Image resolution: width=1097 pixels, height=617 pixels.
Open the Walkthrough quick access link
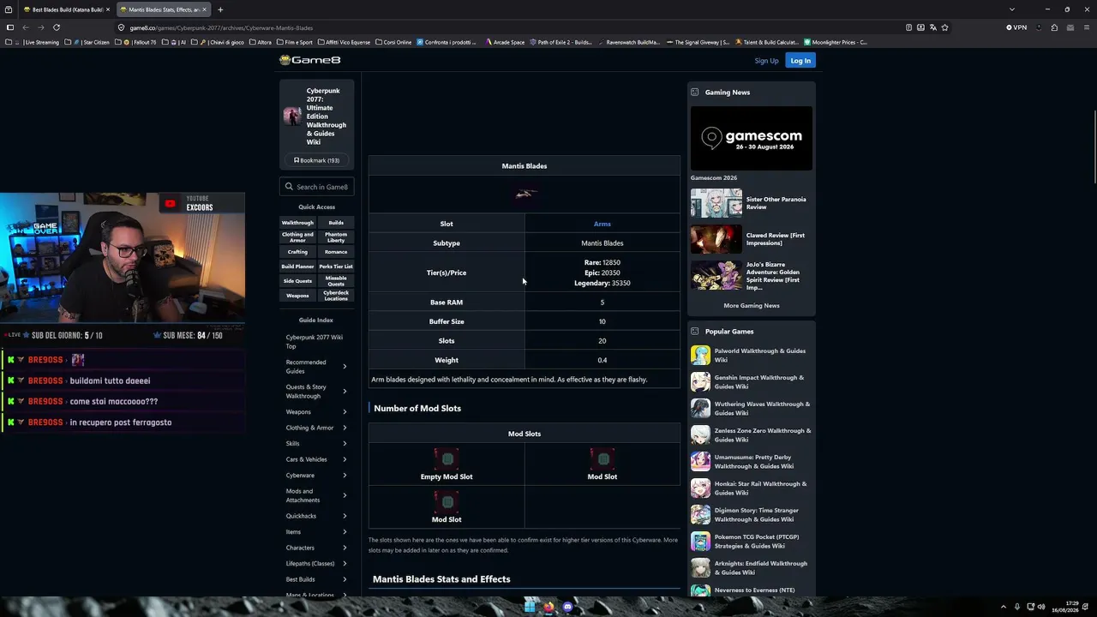click(297, 223)
